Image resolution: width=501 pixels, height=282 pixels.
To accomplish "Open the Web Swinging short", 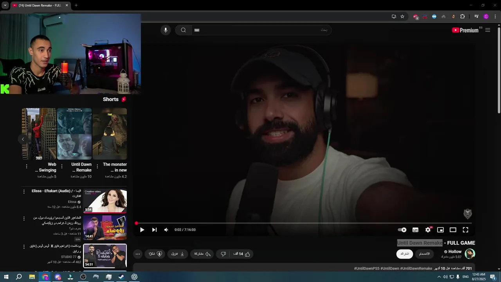I will 39,134.
